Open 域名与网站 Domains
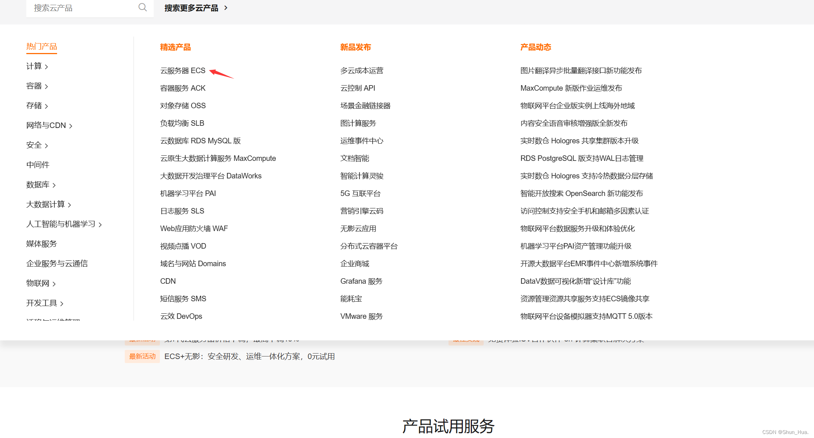 click(193, 264)
